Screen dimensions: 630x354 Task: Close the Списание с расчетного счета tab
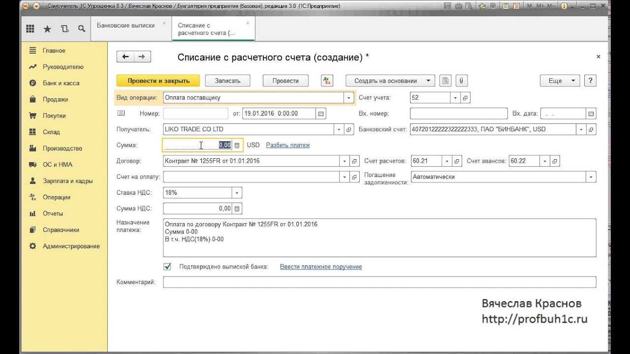(x=248, y=23)
